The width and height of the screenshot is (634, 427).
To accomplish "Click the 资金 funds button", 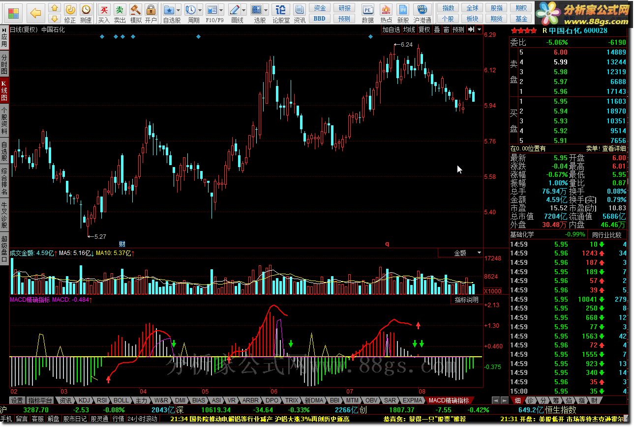I will click(x=320, y=8).
